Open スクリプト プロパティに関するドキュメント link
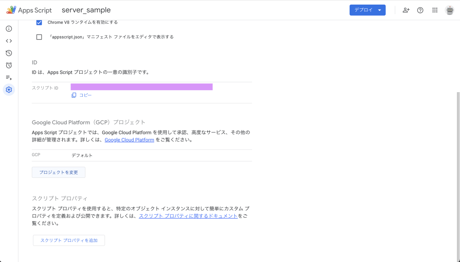Screen dimensions: 460x262 188,216
